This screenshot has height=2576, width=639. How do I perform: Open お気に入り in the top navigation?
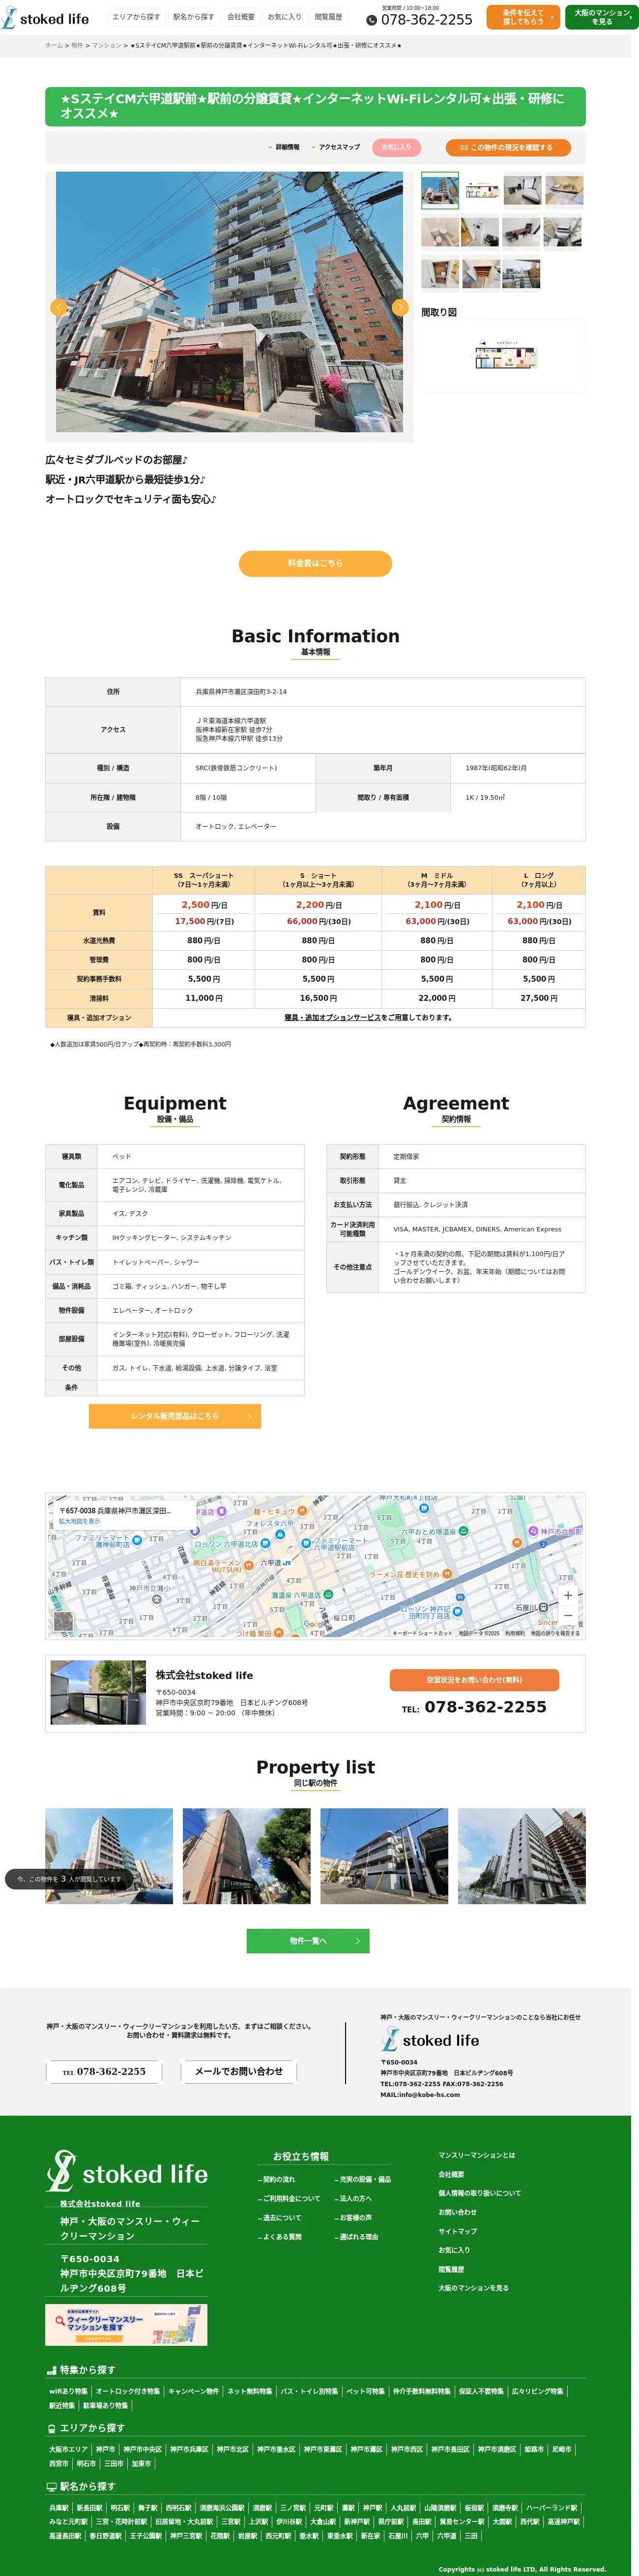(x=284, y=17)
